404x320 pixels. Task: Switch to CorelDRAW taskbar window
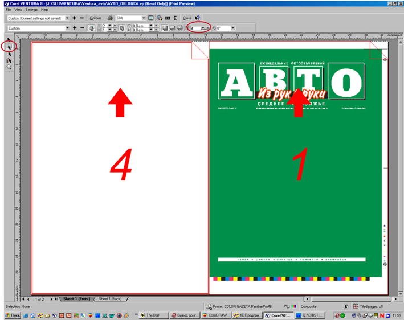coord(216,315)
